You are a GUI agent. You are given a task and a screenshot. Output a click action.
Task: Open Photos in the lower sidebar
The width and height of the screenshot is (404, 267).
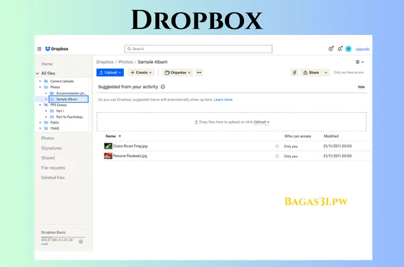tap(48, 139)
